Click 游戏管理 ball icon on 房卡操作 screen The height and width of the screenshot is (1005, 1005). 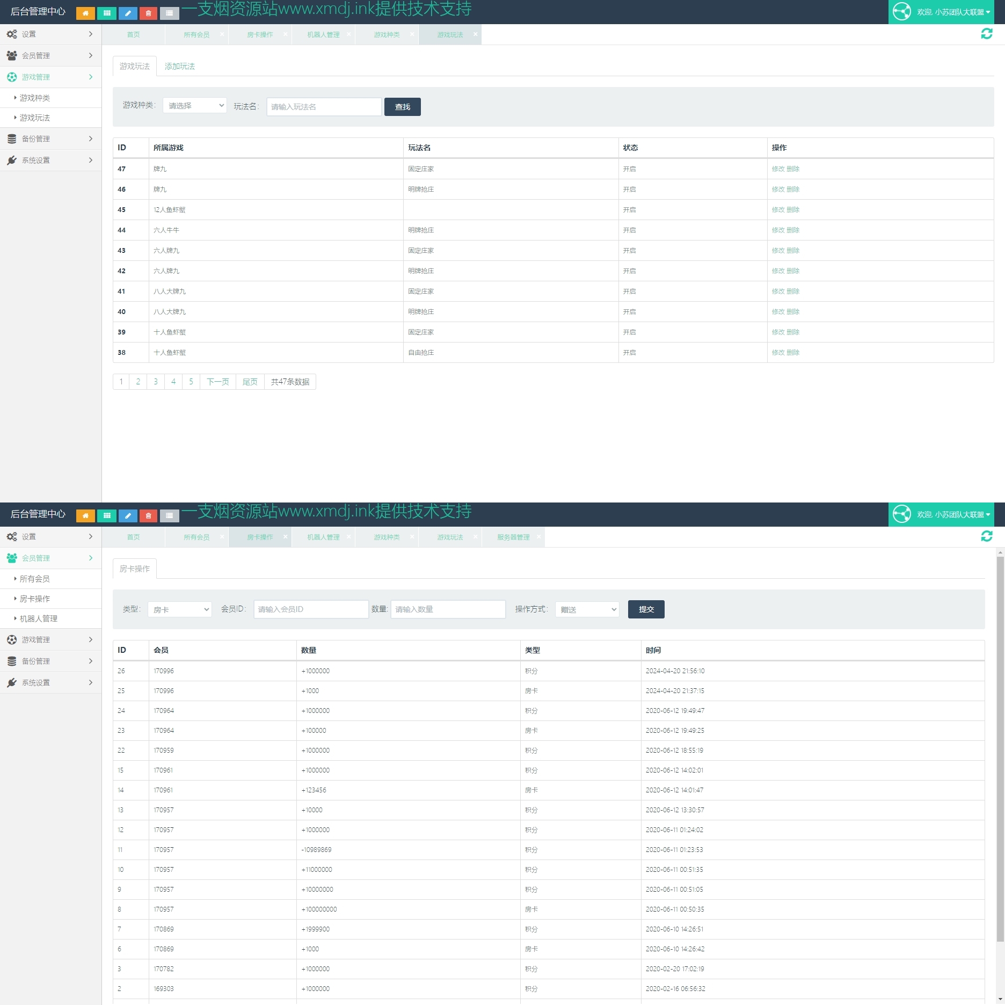12,639
